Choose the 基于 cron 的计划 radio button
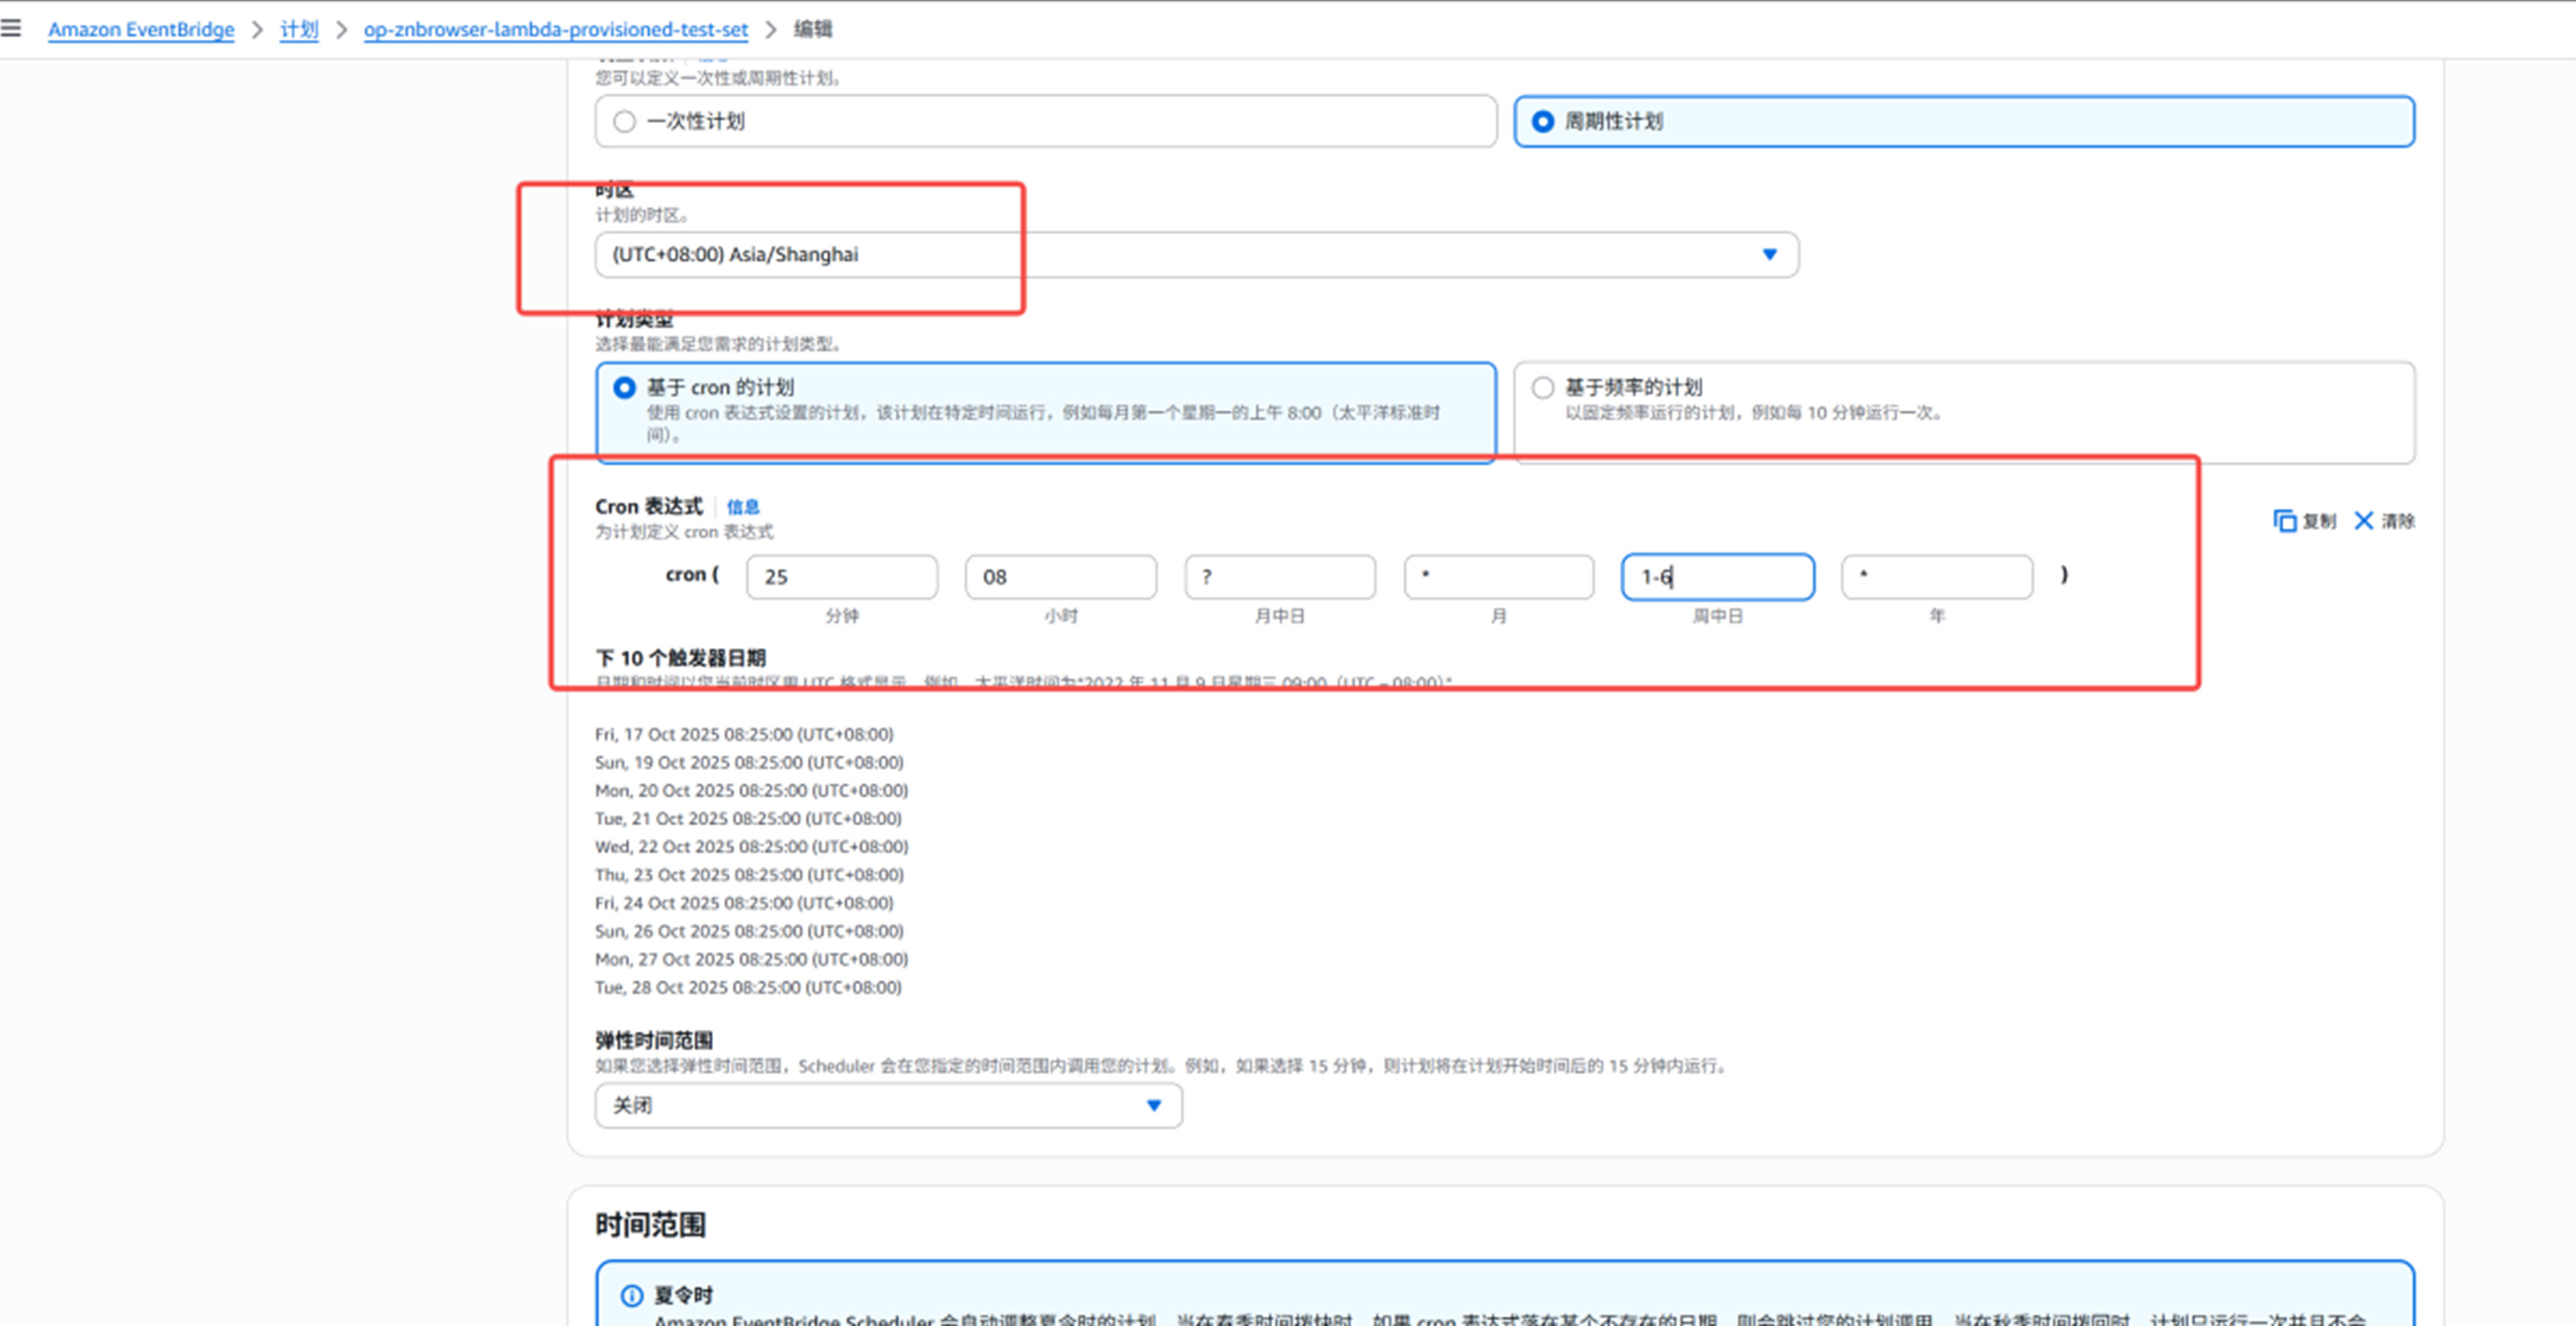 [625, 388]
